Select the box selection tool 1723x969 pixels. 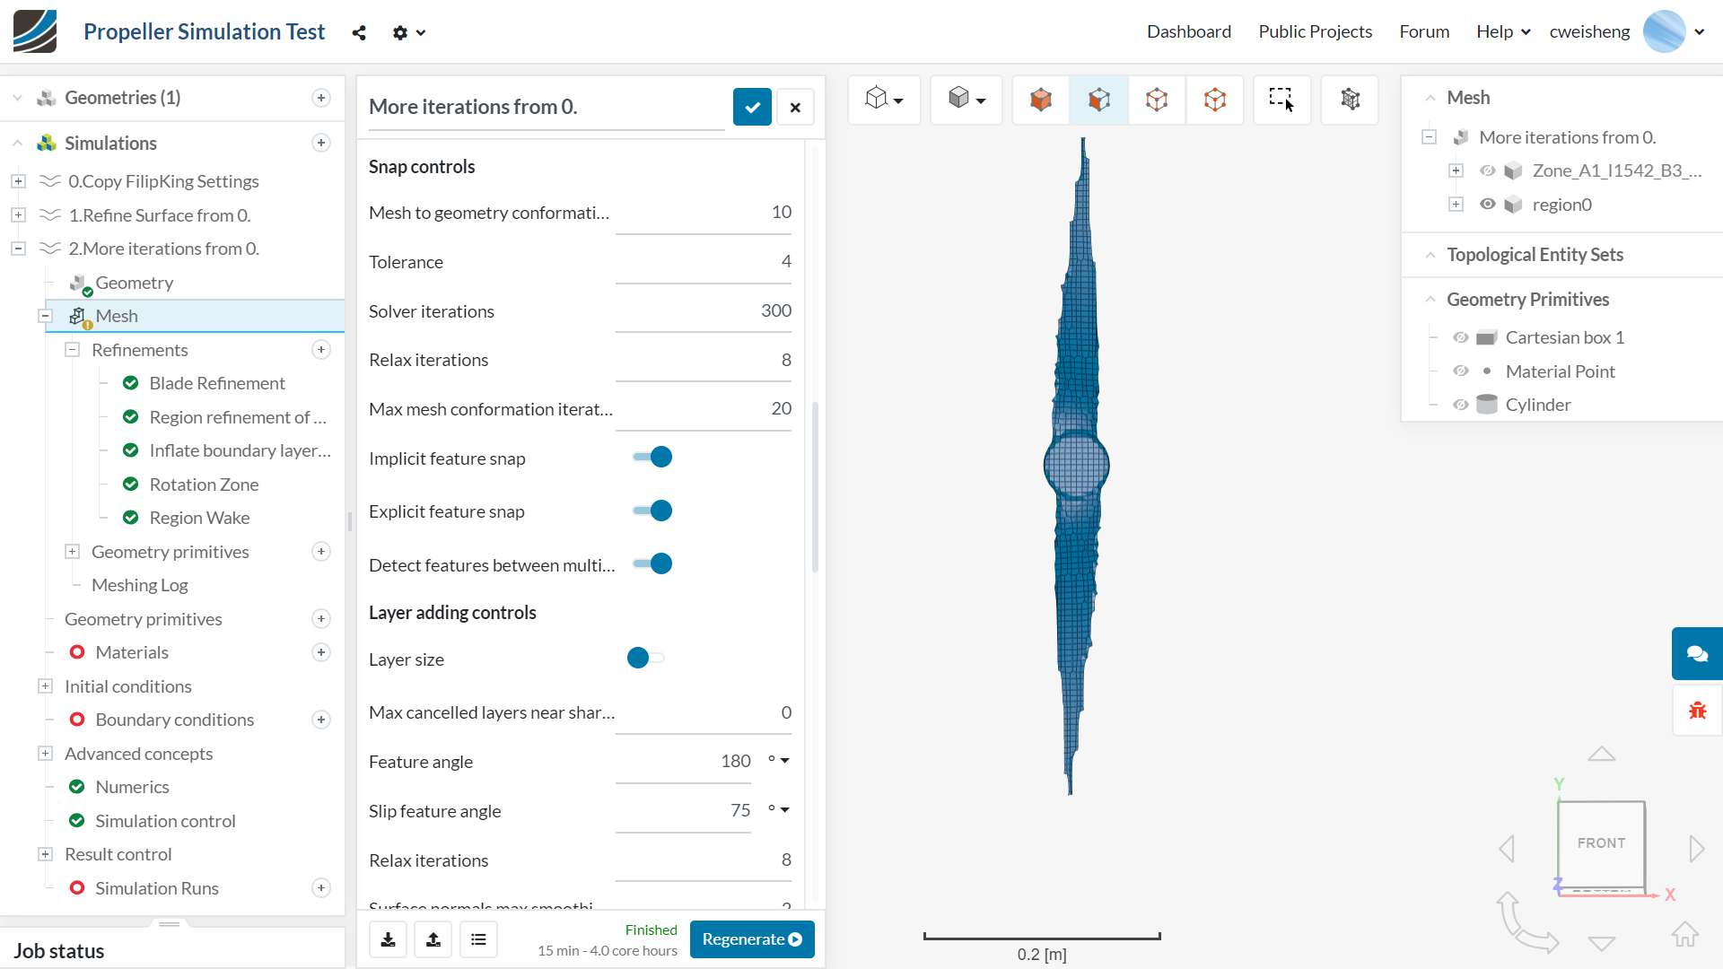1281,99
